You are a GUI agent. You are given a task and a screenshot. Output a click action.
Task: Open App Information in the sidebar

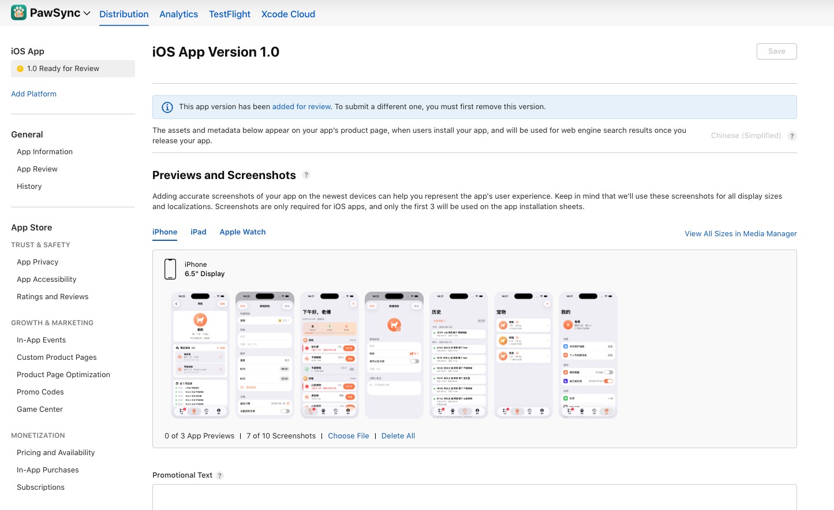click(45, 152)
